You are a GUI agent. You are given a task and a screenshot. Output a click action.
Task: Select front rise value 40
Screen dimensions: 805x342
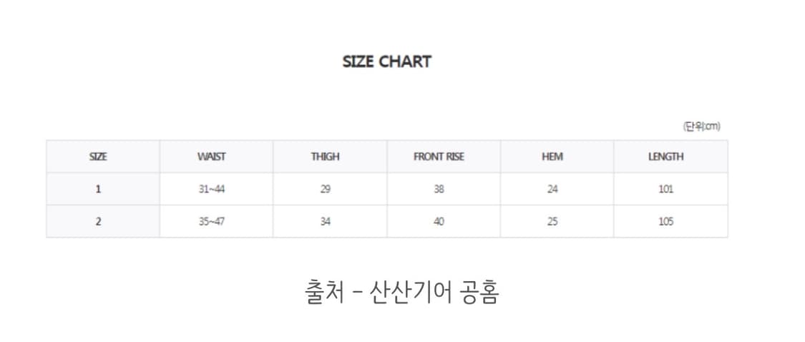point(439,222)
